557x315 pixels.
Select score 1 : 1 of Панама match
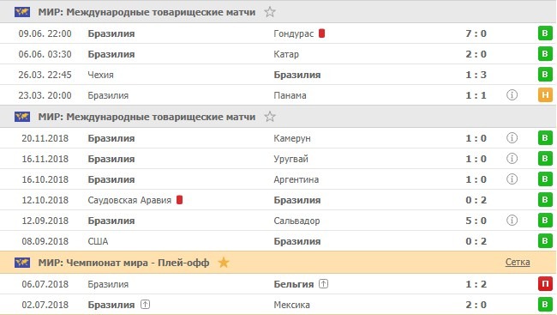click(x=476, y=95)
